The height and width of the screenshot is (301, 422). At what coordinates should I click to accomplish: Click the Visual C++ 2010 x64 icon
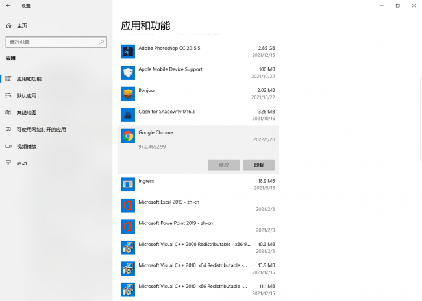(128, 269)
